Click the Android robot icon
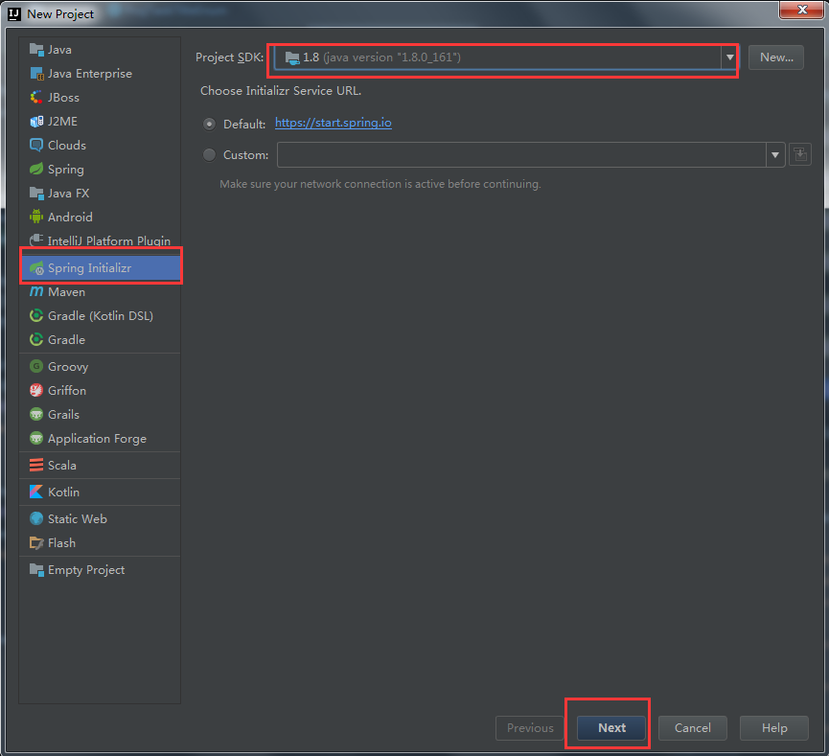Image resolution: width=829 pixels, height=756 pixels. click(36, 217)
